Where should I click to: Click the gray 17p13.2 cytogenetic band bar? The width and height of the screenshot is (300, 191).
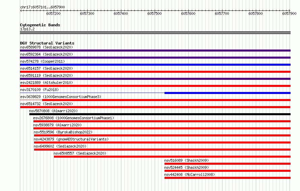click(155, 33)
